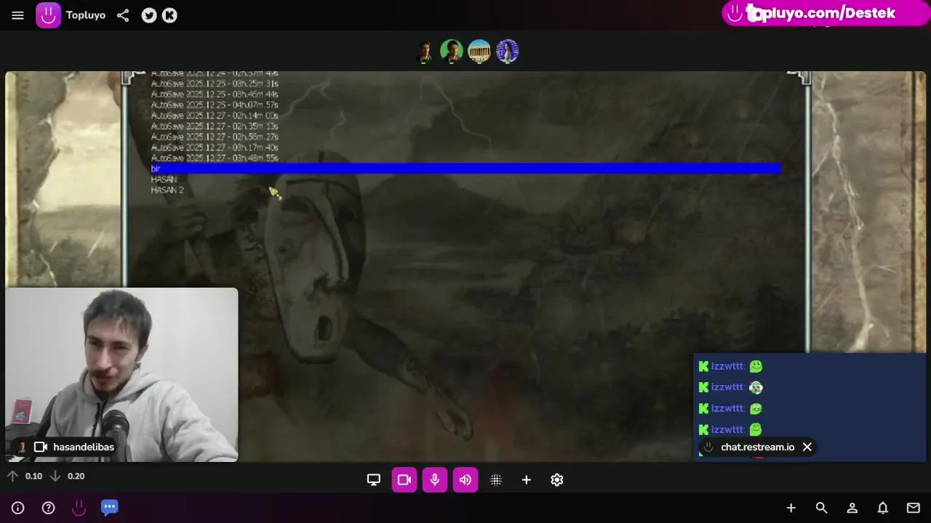Select save 'AutoSave 2025.12.27 - 02h.56m.27s'

pyautogui.click(x=215, y=137)
